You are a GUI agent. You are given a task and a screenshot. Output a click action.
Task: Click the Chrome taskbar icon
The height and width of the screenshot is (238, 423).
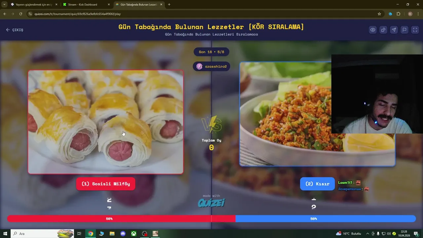91,234
